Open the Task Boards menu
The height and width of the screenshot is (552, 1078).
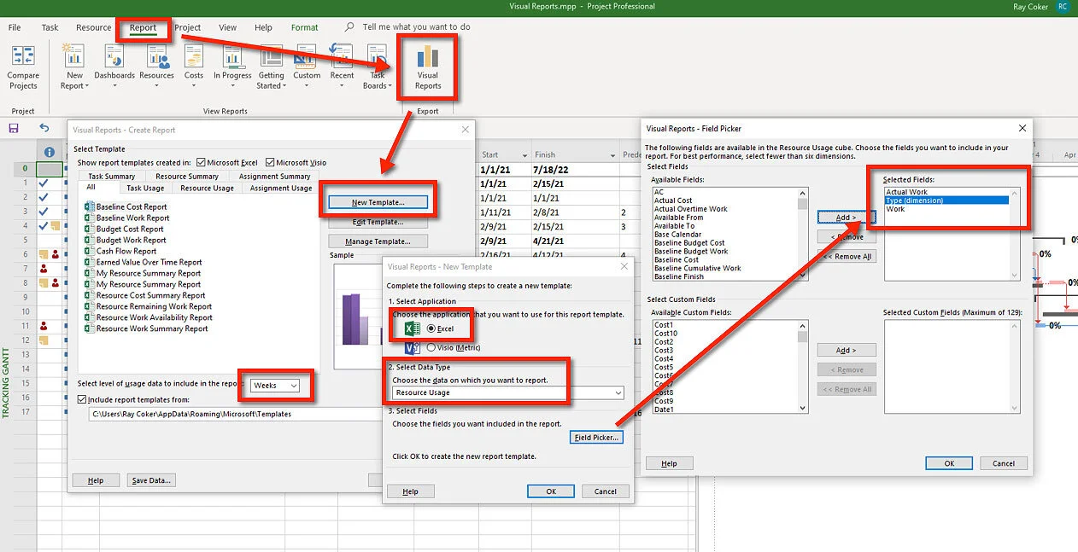click(376, 67)
